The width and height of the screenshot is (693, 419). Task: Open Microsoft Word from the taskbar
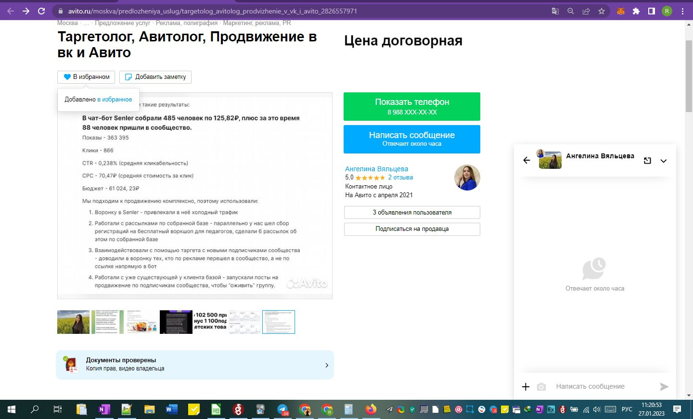172,409
